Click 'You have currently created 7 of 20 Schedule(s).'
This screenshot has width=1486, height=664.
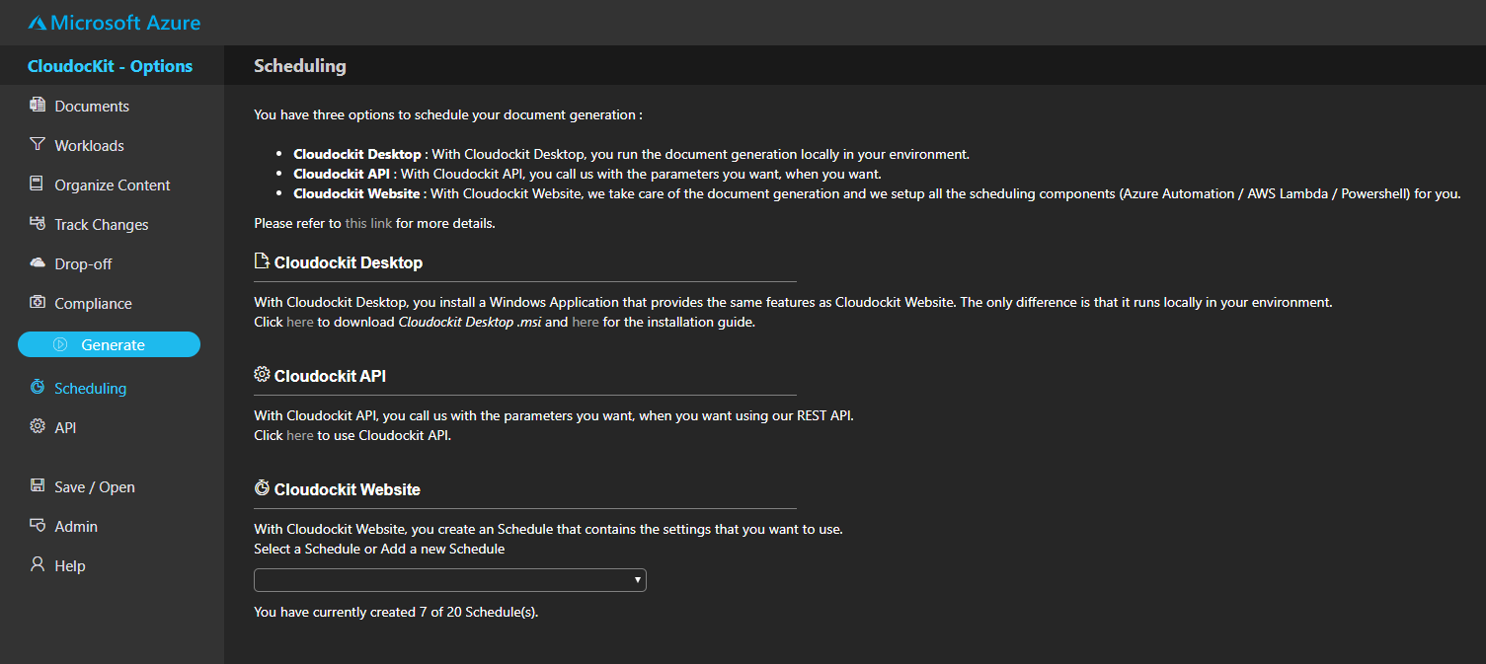(396, 612)
